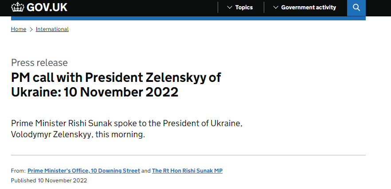This screenshot has width=391, height=189.
Task: Click the word "and" between the From links
Action: [x=146, y=170]
